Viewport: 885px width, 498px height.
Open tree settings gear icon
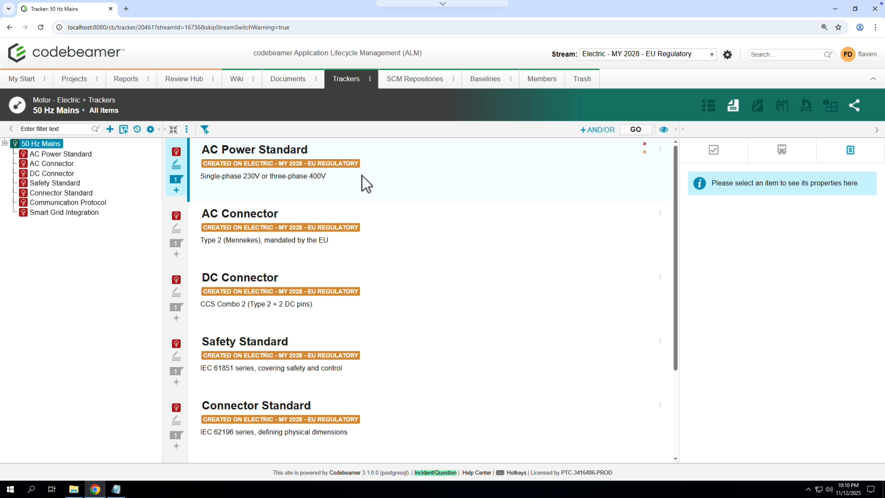pyautogui.click(x=150, y=129)
